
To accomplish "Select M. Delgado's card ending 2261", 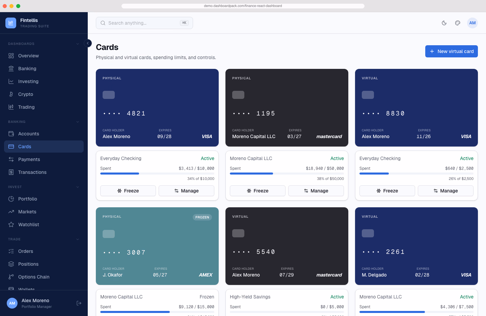I will [416, 246].
